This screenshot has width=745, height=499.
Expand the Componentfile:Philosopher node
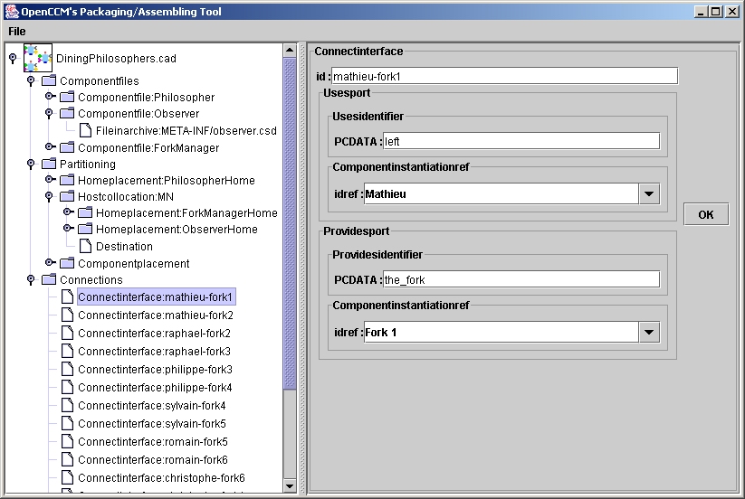tap(50, 98)
